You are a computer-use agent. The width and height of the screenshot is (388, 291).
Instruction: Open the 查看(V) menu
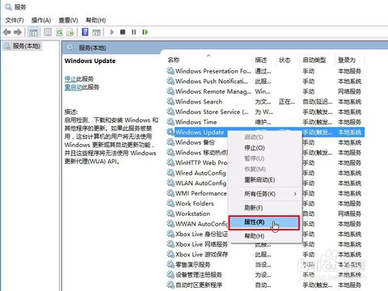[x=69, y=20]
